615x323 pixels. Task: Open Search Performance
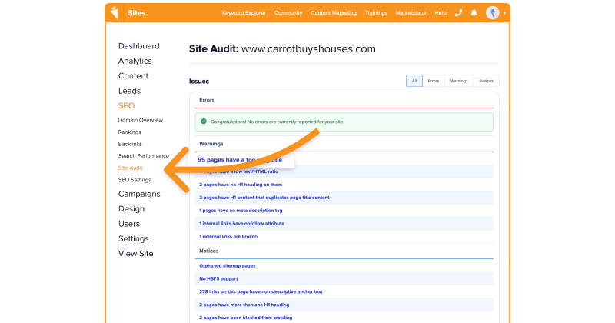click(x=144, y=156)
